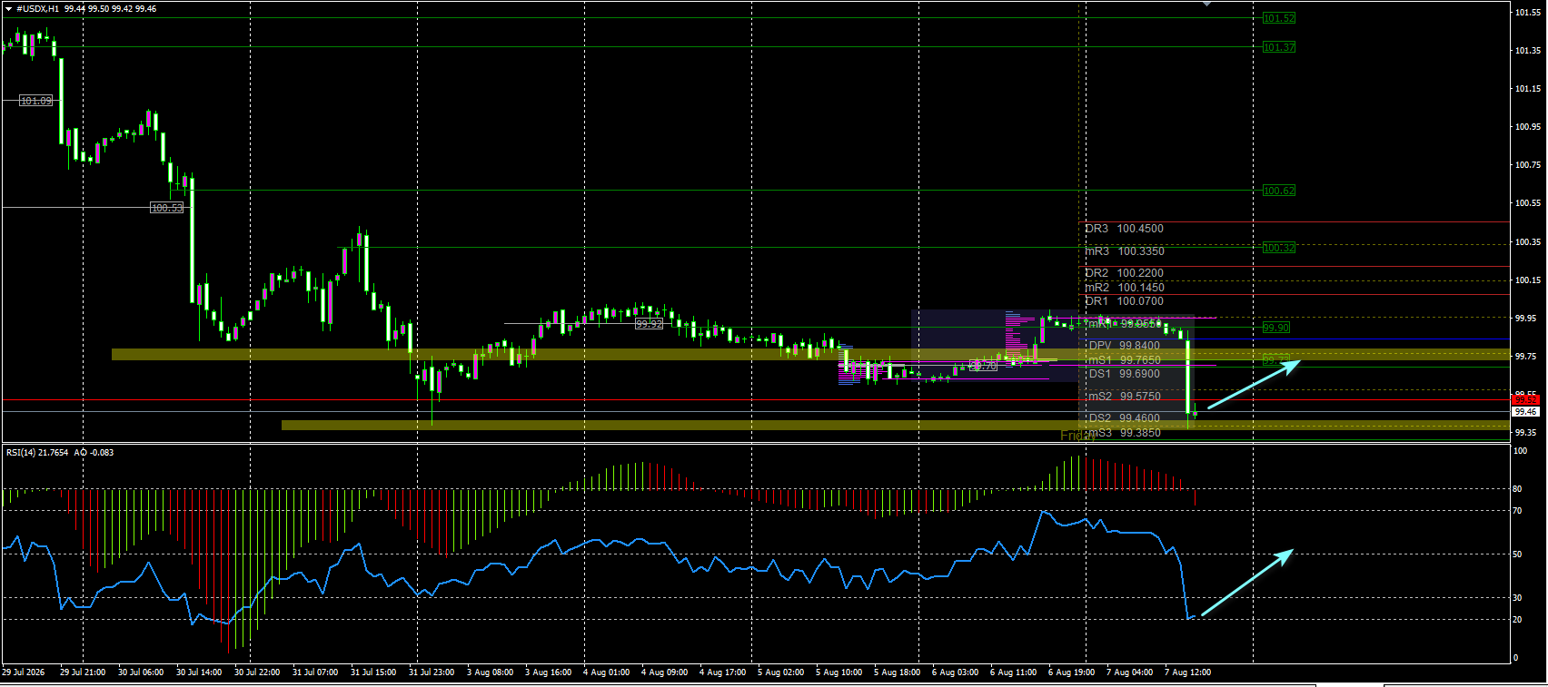Click the 50 level on the RSI scale

pyautogui.click(x=1517, y=555)
